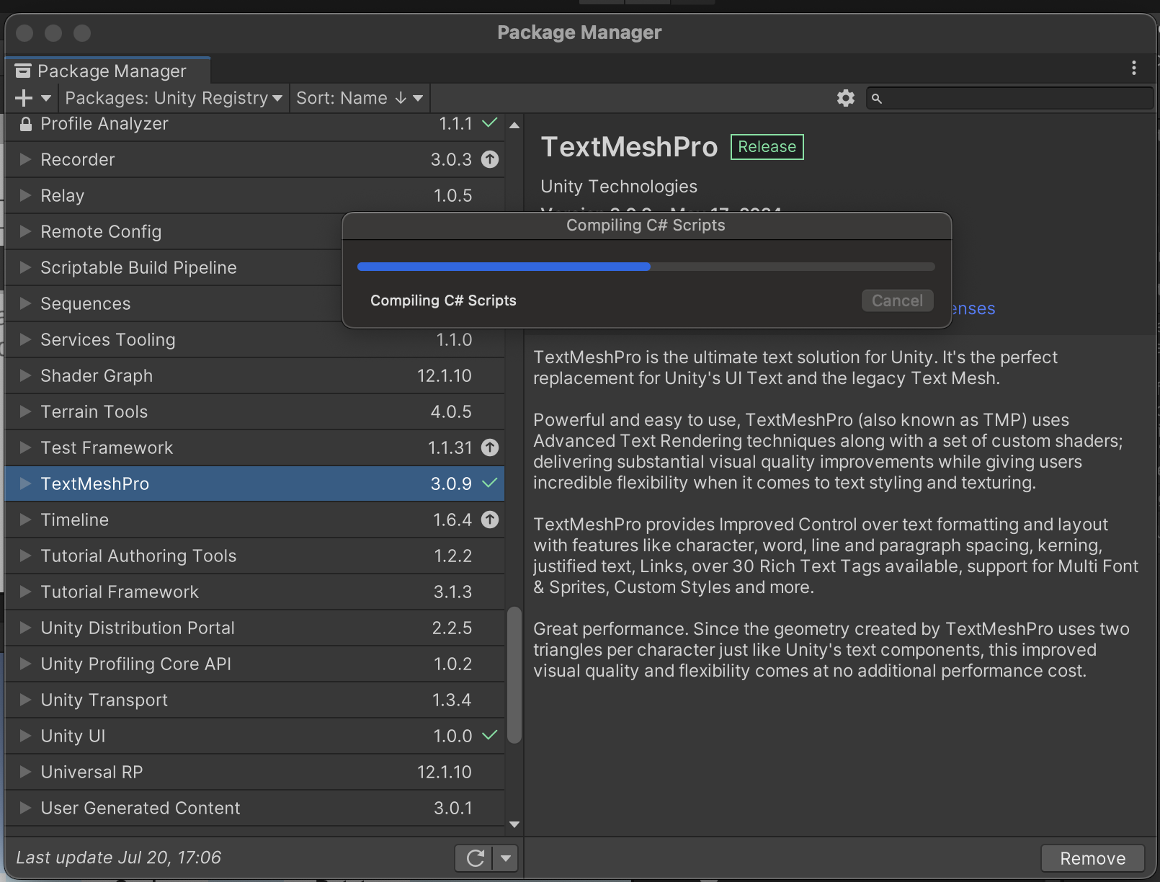
Task: Open the Sort: Name dropdown
Action: pyautogui.click(x=360, y=98)
